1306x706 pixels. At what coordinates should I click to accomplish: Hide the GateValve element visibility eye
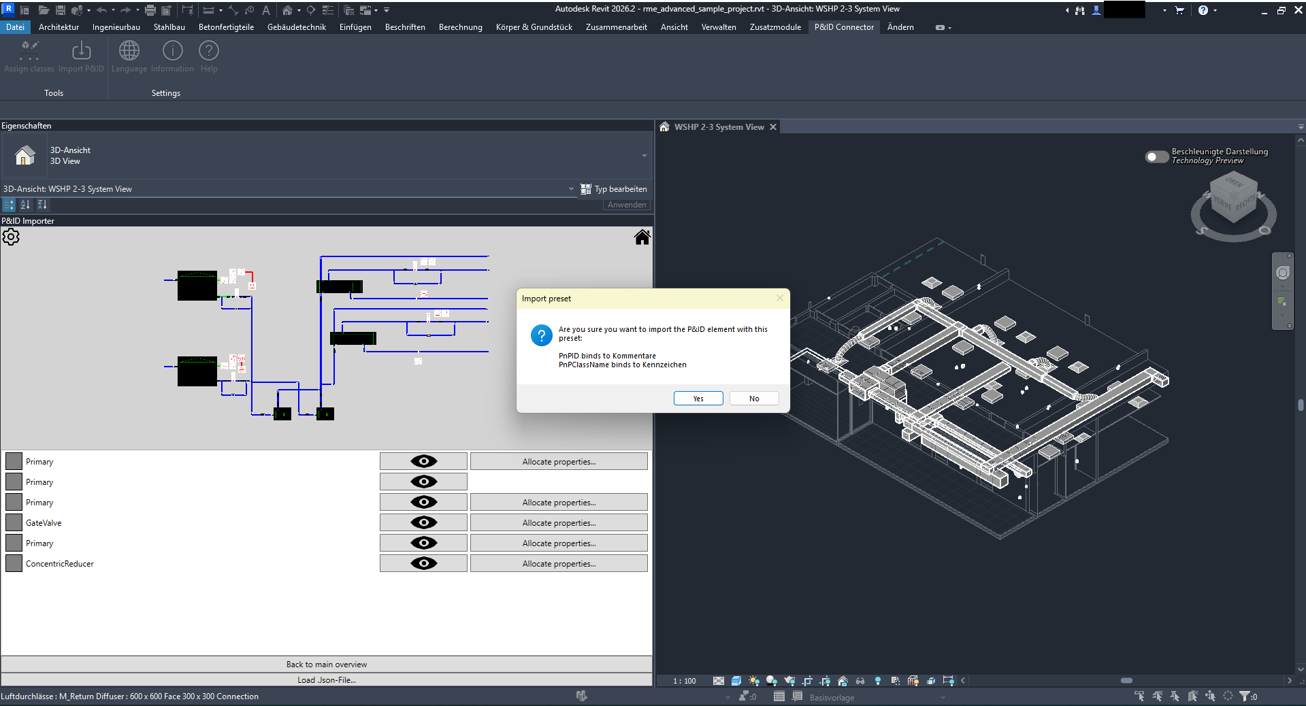point(423,522)
